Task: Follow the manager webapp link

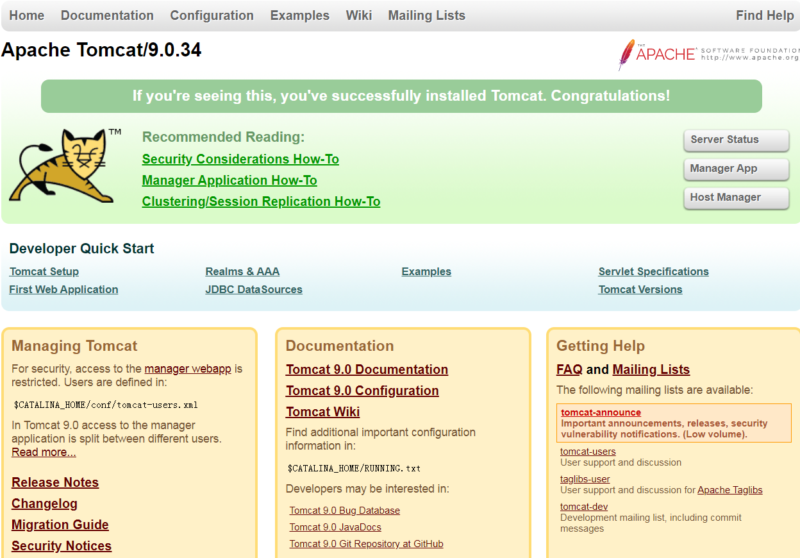Action: point(188,369)
